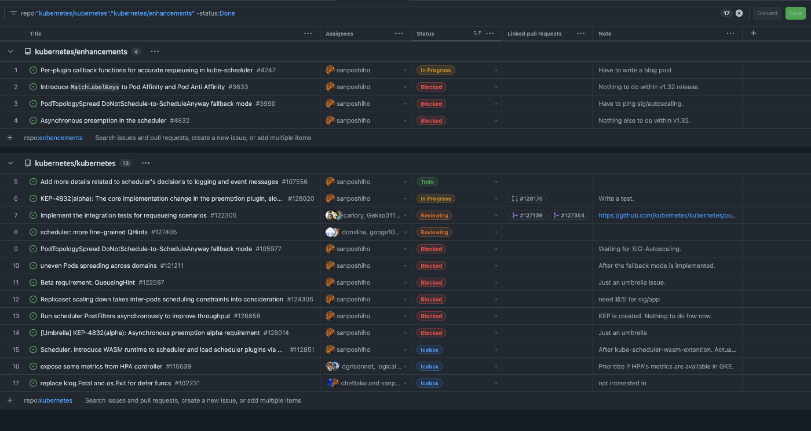
Task: Click sanposhiho avatar in row 1
Action: pos(330,70)
